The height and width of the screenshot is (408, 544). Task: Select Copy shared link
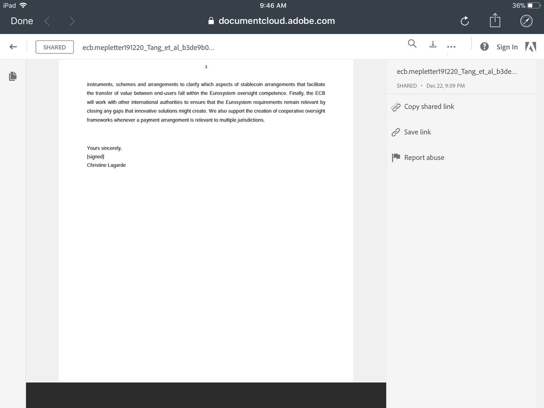429,107
